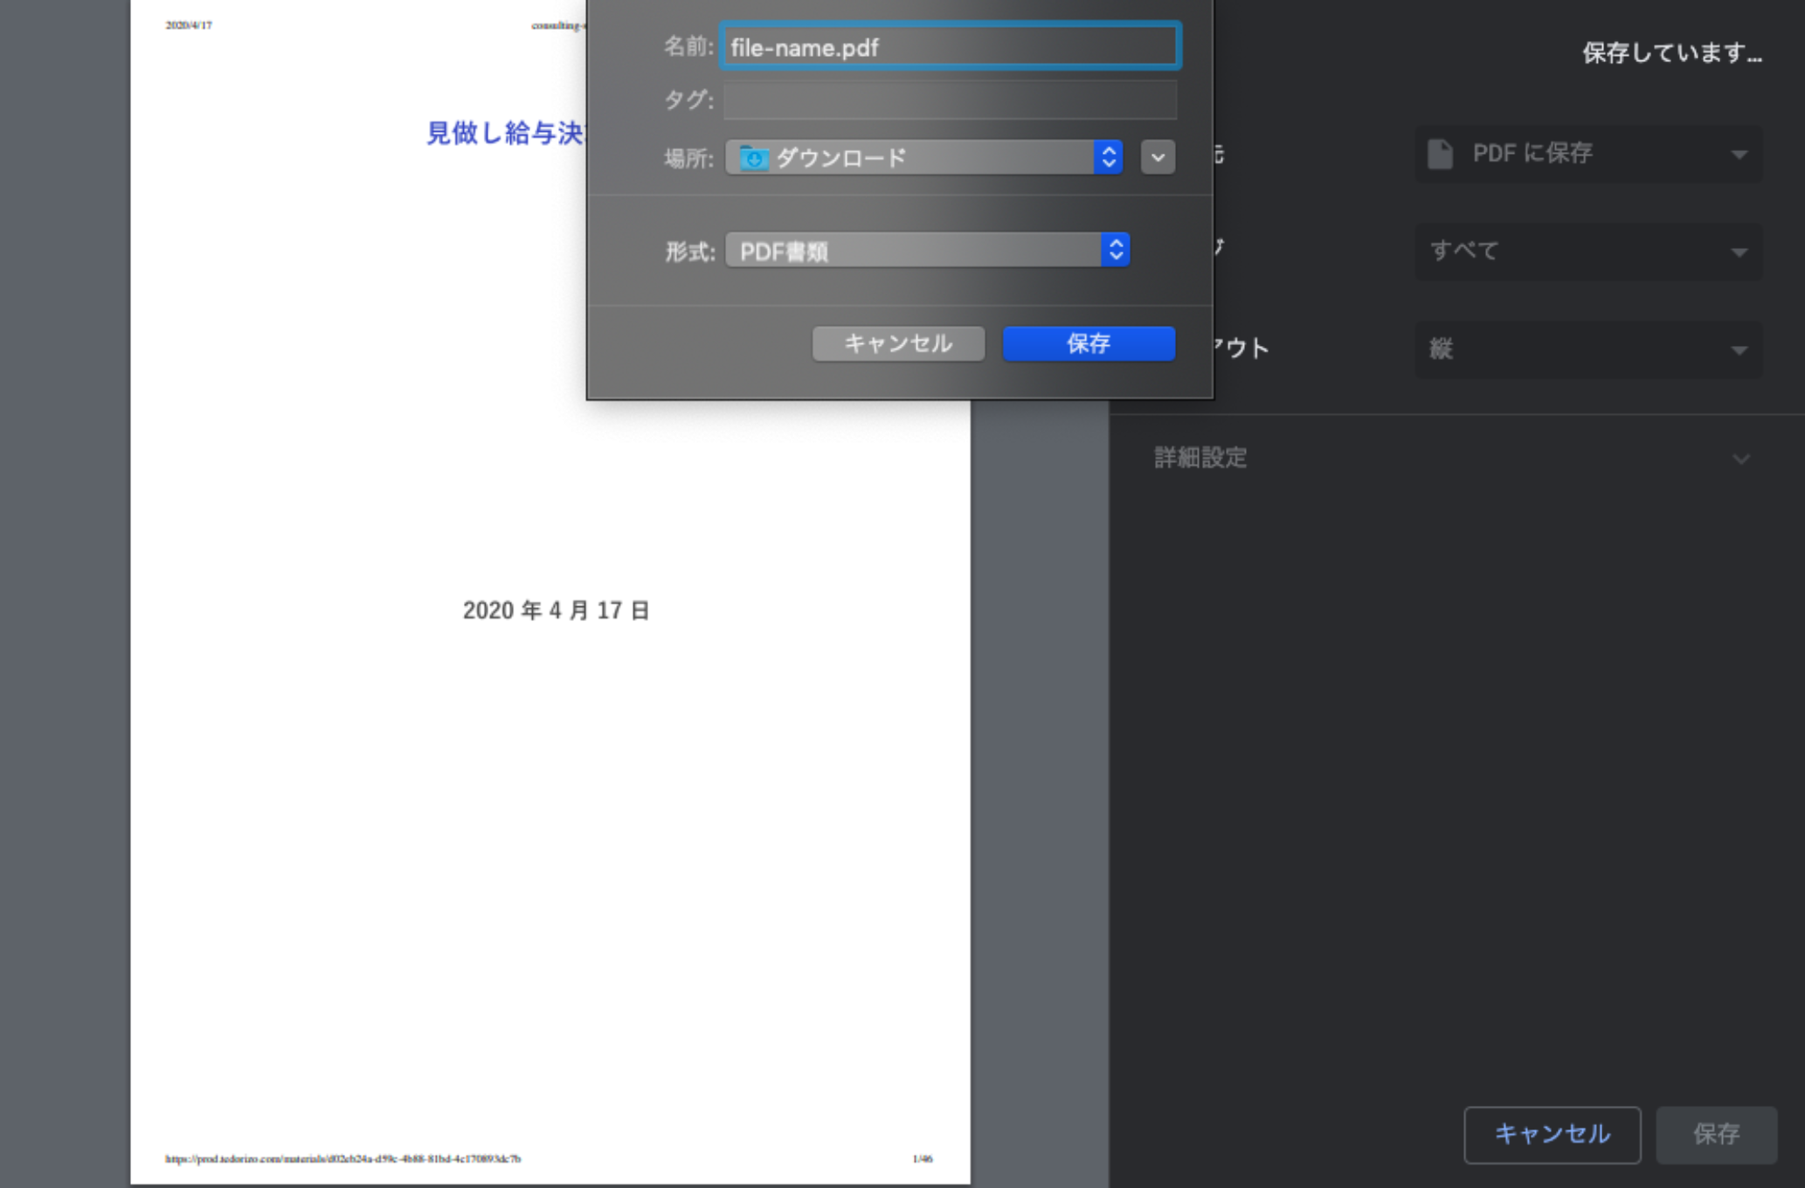Click the PDF document icon in destination
Screen dimensions: 1805x1188
[1440, 154]
